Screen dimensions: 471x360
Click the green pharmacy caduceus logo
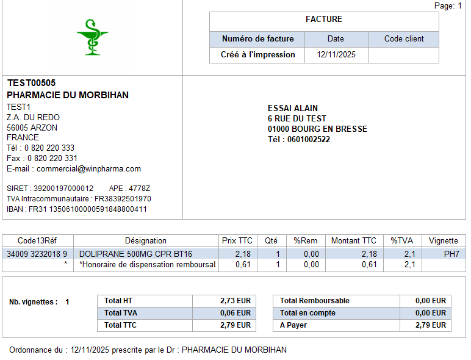(x=92, y=37)
